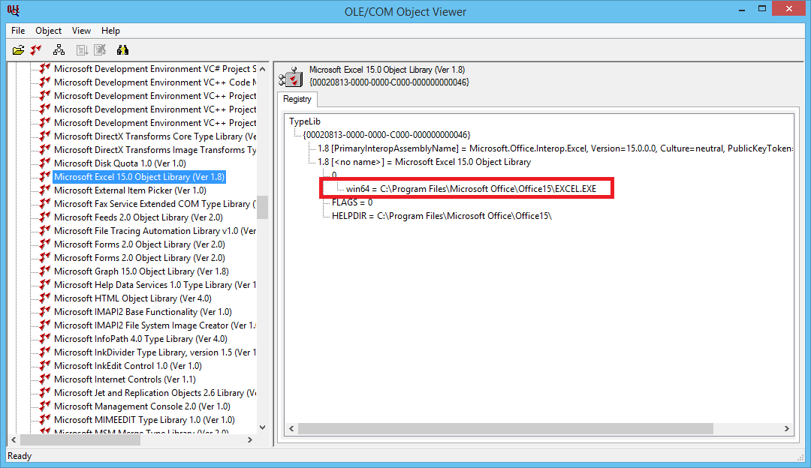Click the first grayed-out document toolbar icon
Screen dimensions: 811x468
82,50
